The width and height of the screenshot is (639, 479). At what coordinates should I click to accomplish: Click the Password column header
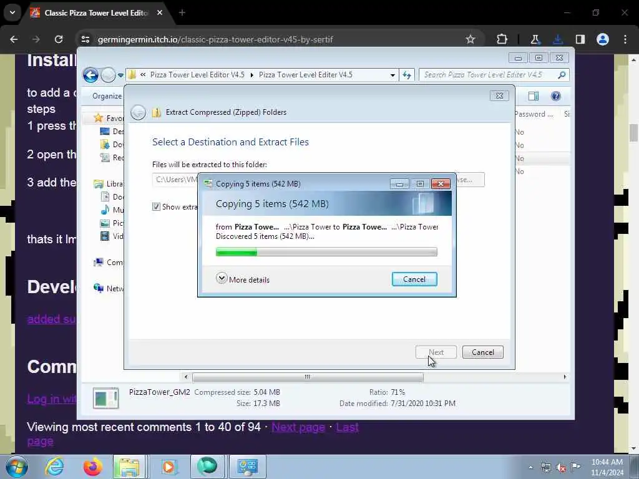[533, 115]
